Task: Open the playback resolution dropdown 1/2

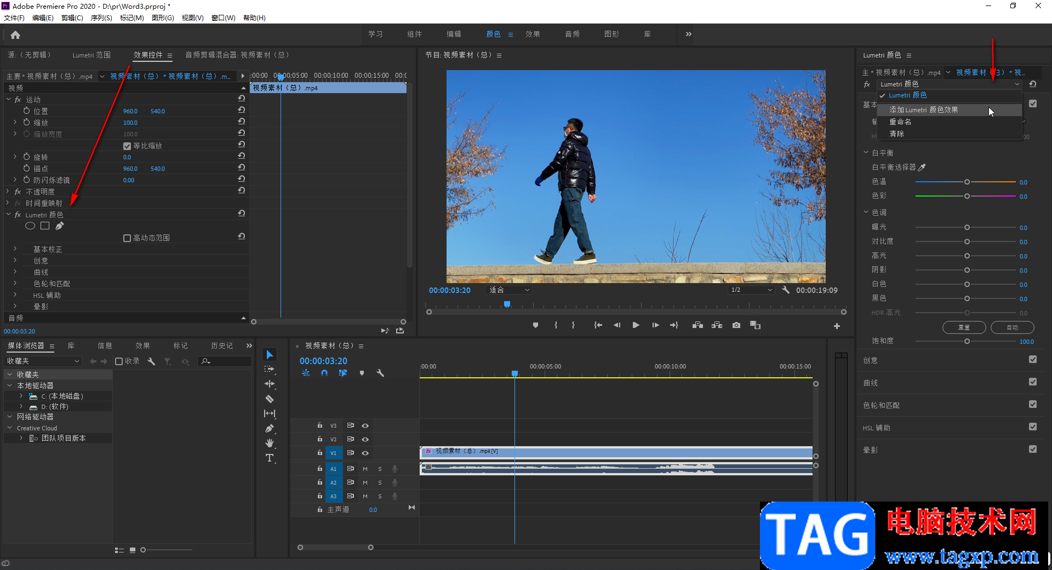Action: (751, 290)
